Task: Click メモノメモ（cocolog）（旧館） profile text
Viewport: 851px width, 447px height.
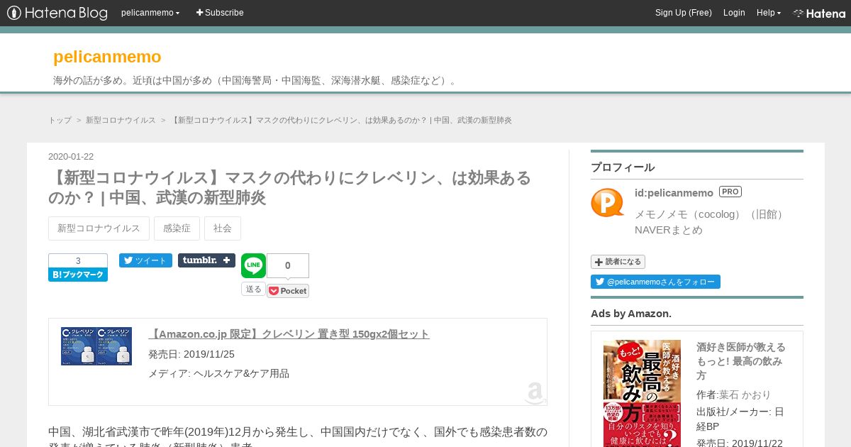Action: pyautogui.click(x=711, y=214)
